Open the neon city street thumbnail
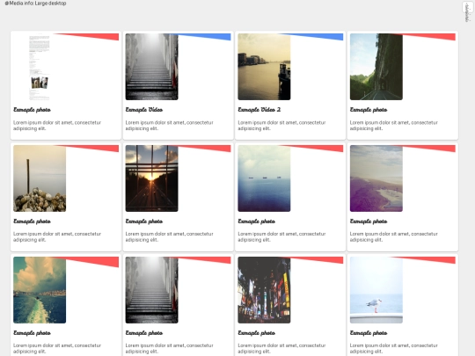 264,290
